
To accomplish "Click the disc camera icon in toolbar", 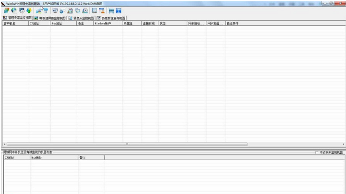I will click(x=85, y=11).
